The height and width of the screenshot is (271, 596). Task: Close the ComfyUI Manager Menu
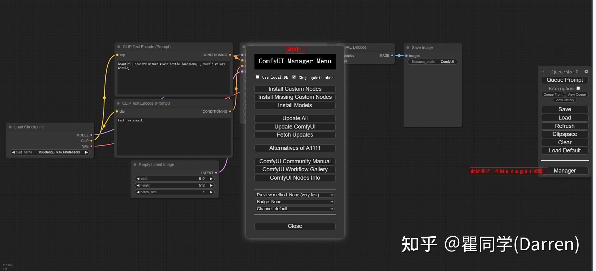295,226
